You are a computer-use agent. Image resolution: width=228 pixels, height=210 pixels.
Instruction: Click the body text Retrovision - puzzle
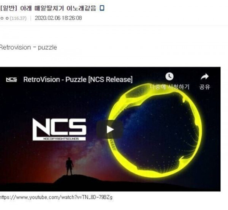click(x=28, y=47)
